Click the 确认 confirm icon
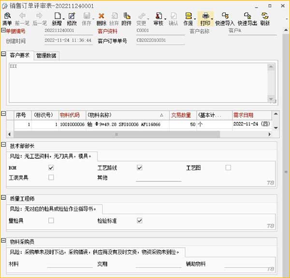290x278 pixels. 174,19
